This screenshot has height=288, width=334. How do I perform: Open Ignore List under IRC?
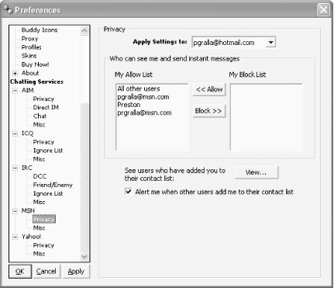[x=48, y=193]
